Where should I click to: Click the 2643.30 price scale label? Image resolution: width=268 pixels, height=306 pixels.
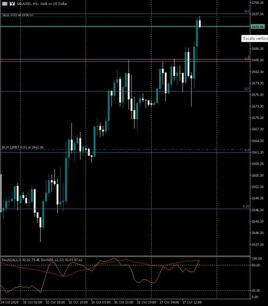pyautogui.click(x=258, y=221)
